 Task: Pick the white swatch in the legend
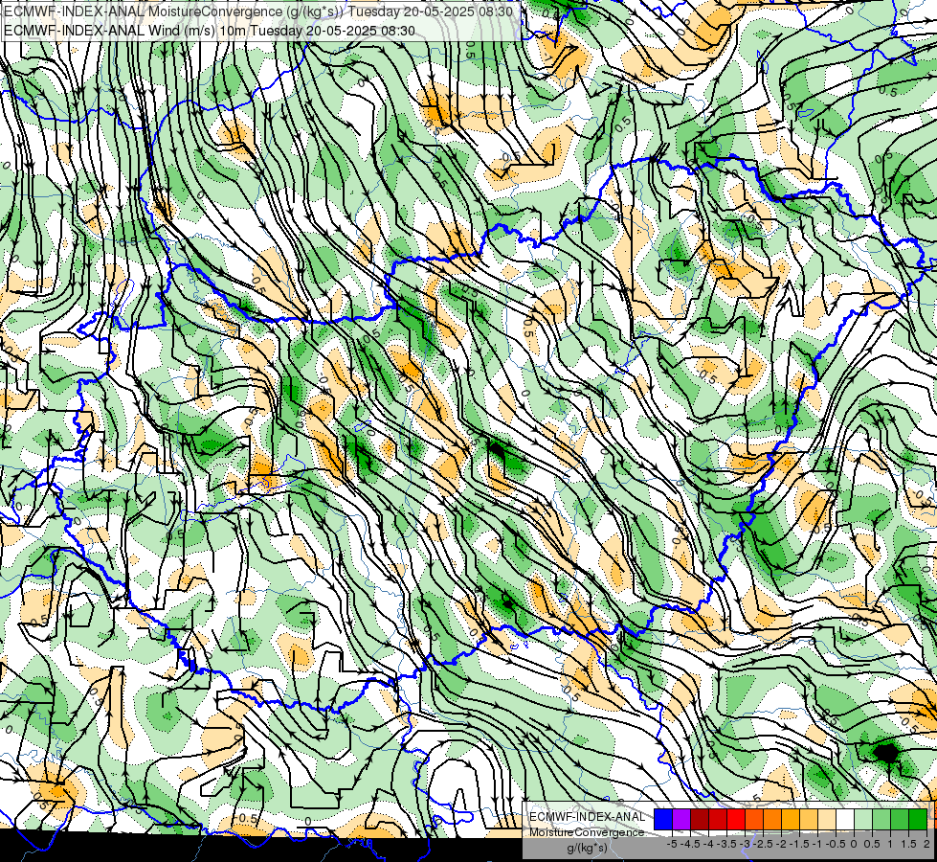point(845,819)
